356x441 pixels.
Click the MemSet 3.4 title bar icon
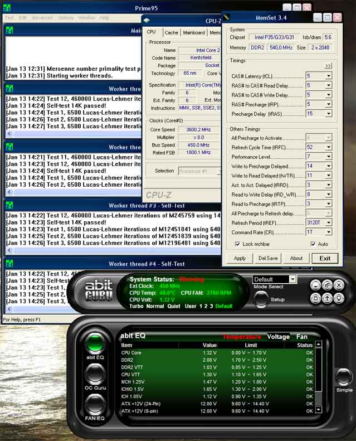(227, 17)
